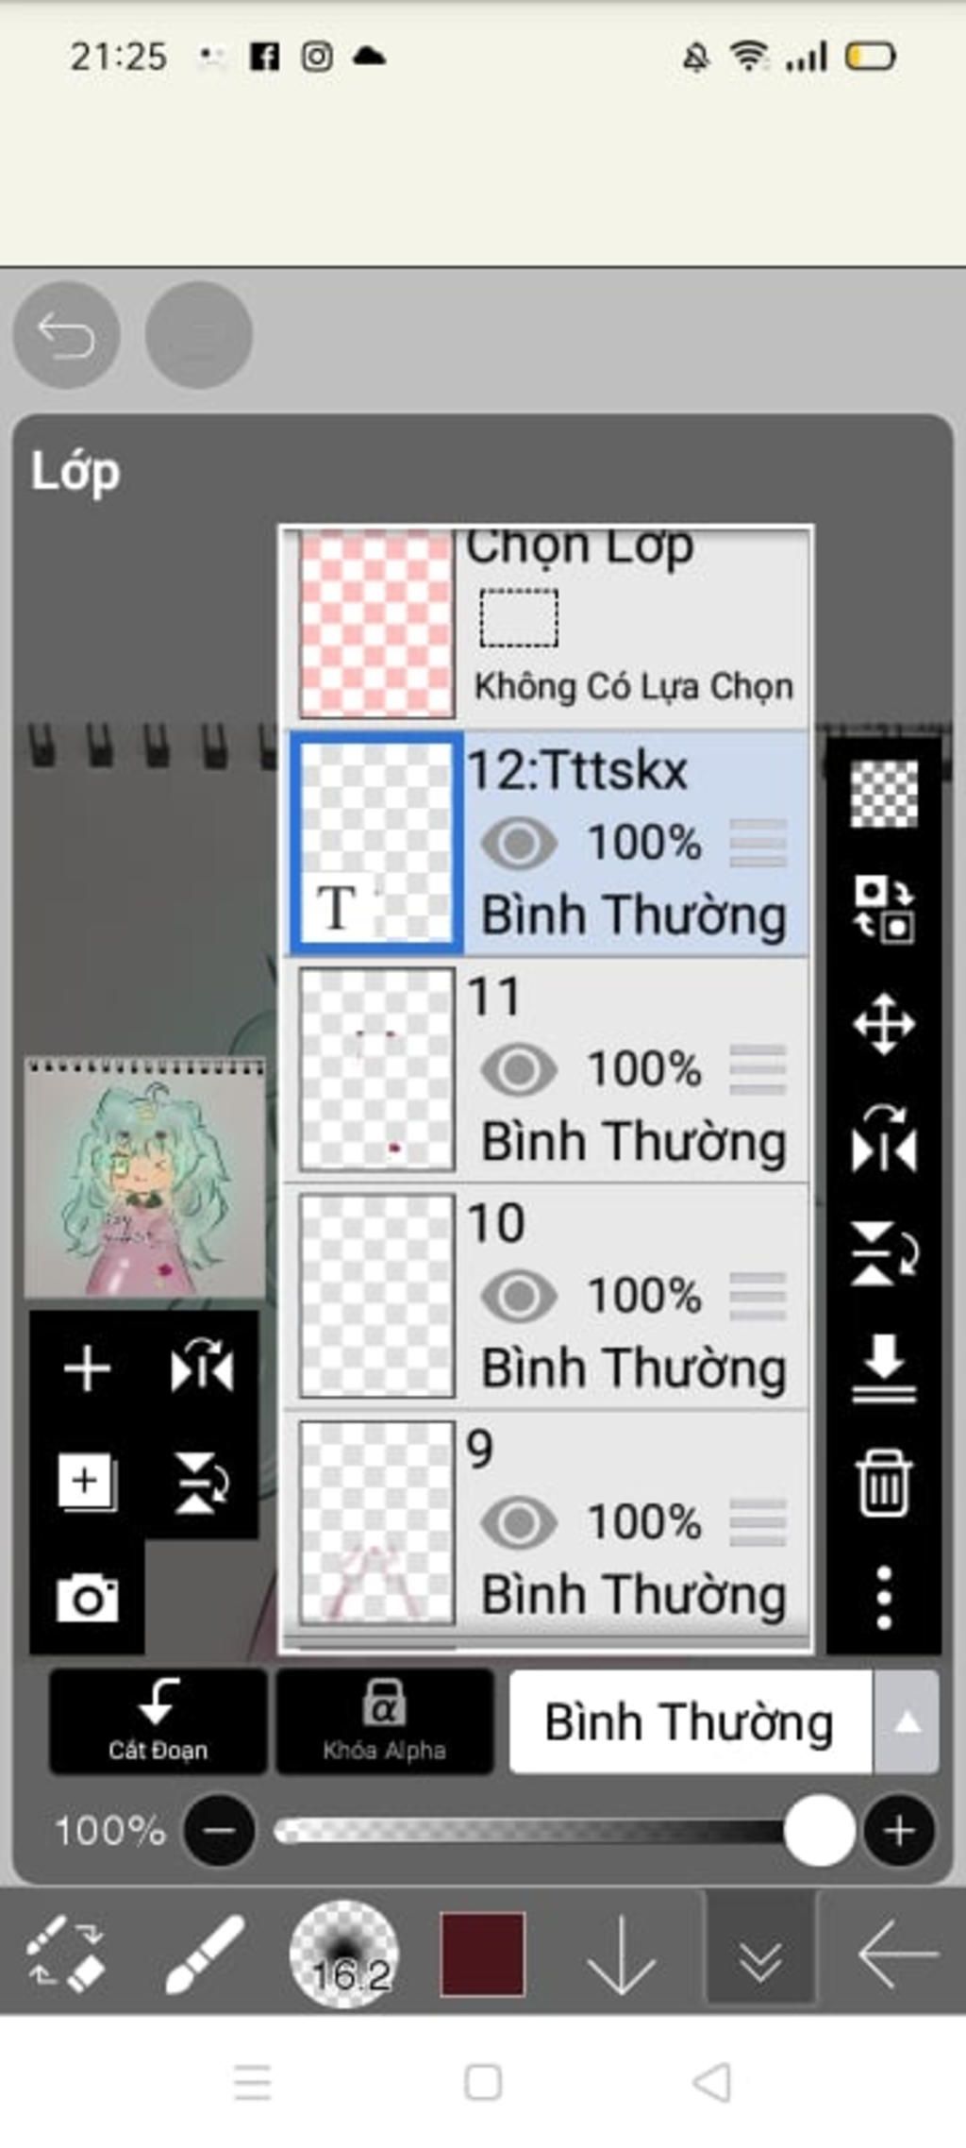Click the brush/eraser switch icon
This screenshot has width=966, height=2148.
(x=65, y=1954)
